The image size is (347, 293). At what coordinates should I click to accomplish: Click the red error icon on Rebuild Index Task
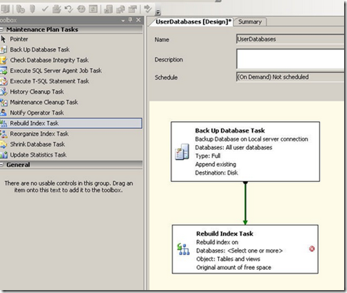tap(312, 249)
